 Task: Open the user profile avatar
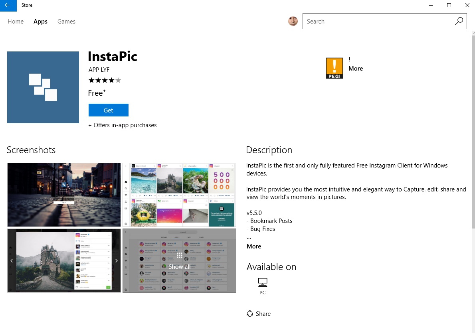click(x=293, y=22)
